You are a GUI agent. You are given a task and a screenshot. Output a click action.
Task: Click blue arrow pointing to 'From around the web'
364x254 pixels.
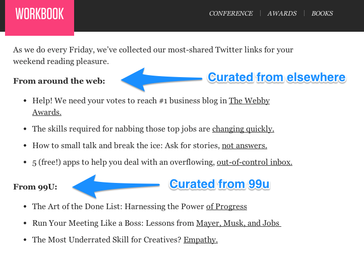pos(161,80)
